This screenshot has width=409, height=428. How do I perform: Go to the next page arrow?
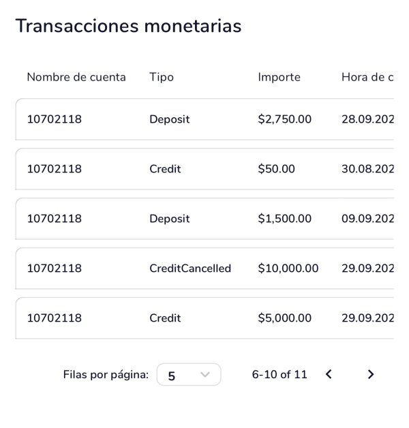click(371, 374)
